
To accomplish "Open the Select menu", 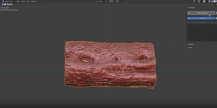I will coord(23,1).
